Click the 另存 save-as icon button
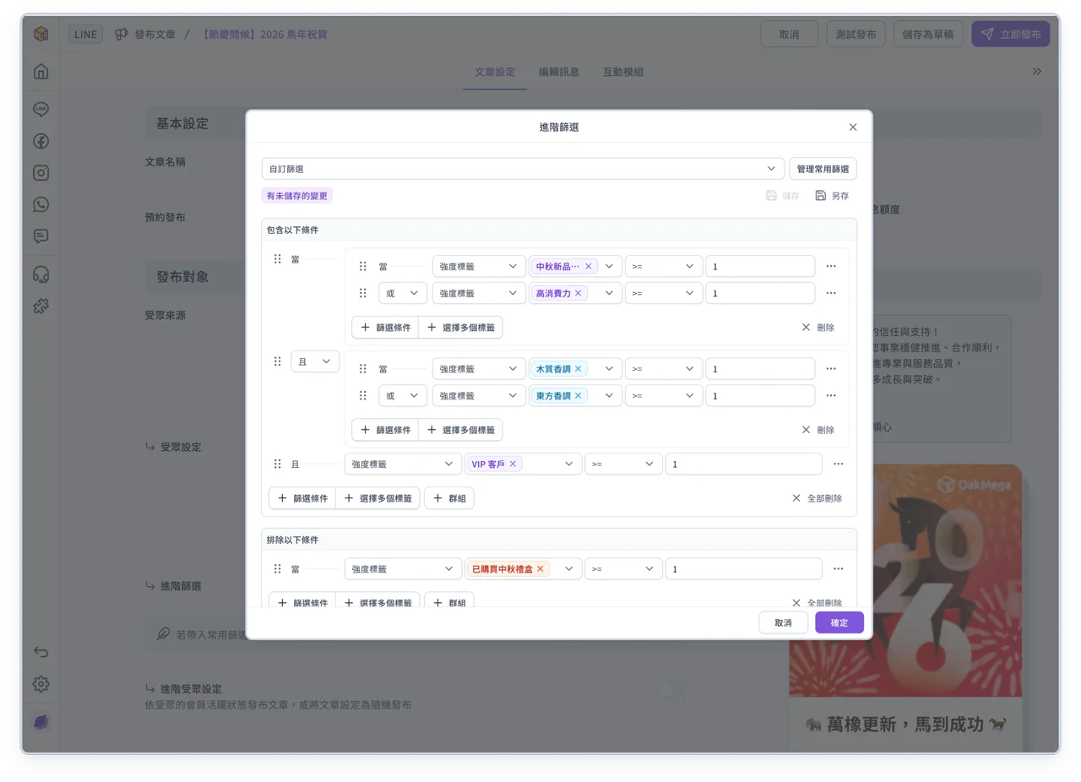 [x=832, y=195]
